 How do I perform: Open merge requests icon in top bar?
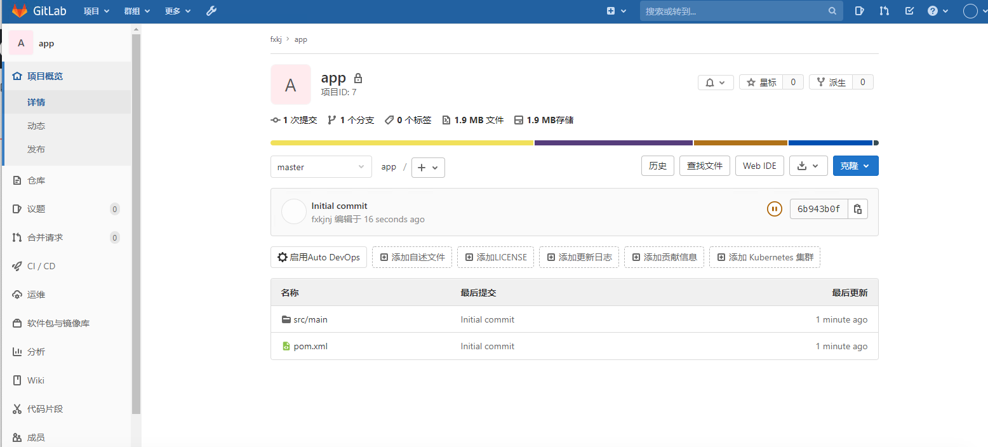884,11
